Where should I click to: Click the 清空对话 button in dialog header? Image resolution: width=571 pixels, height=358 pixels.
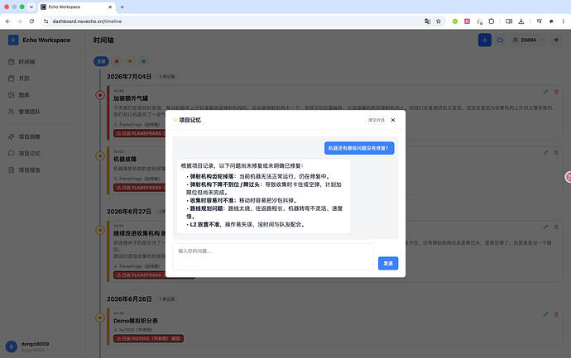[x=377, y=120]
